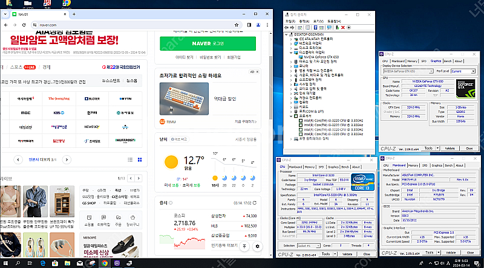Click the GS SHOP shopping link

(x=89, y=203)
